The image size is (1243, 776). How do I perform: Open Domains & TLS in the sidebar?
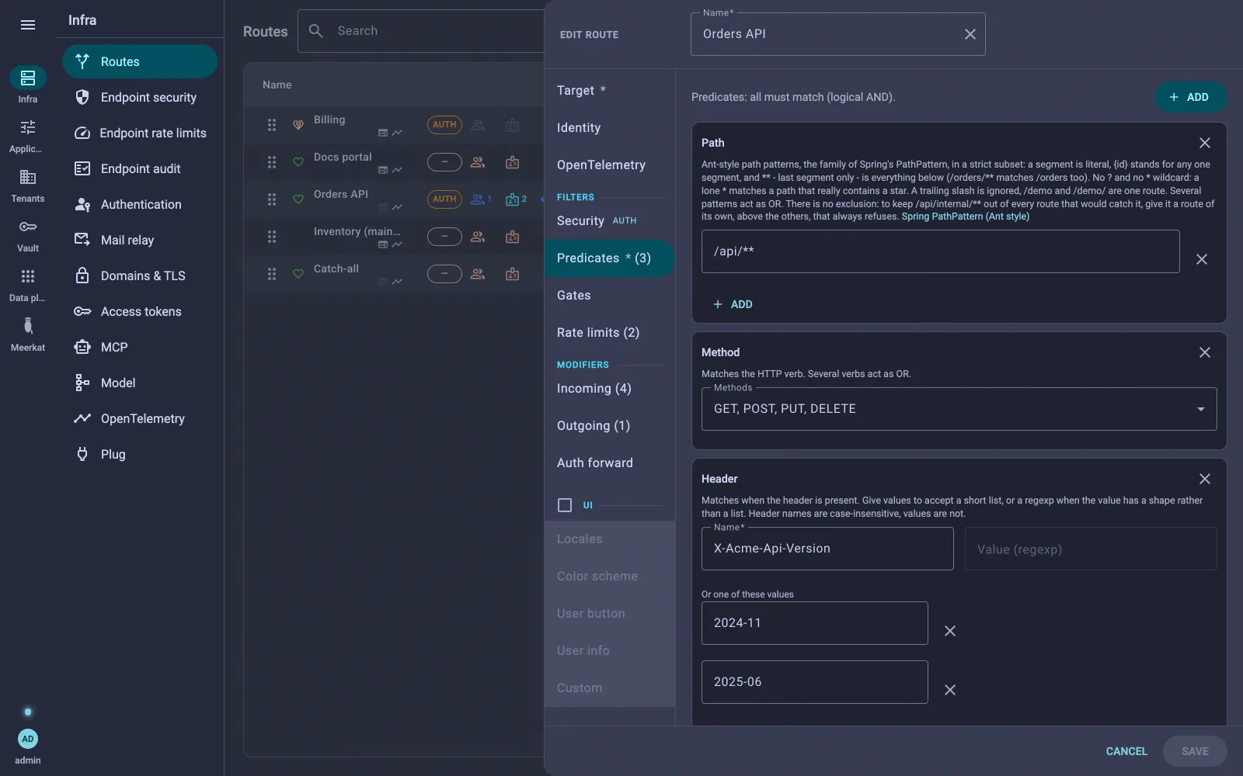point(140,275)
